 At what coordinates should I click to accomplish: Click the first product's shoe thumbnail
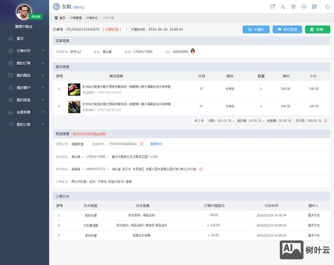tap(74, 89)
